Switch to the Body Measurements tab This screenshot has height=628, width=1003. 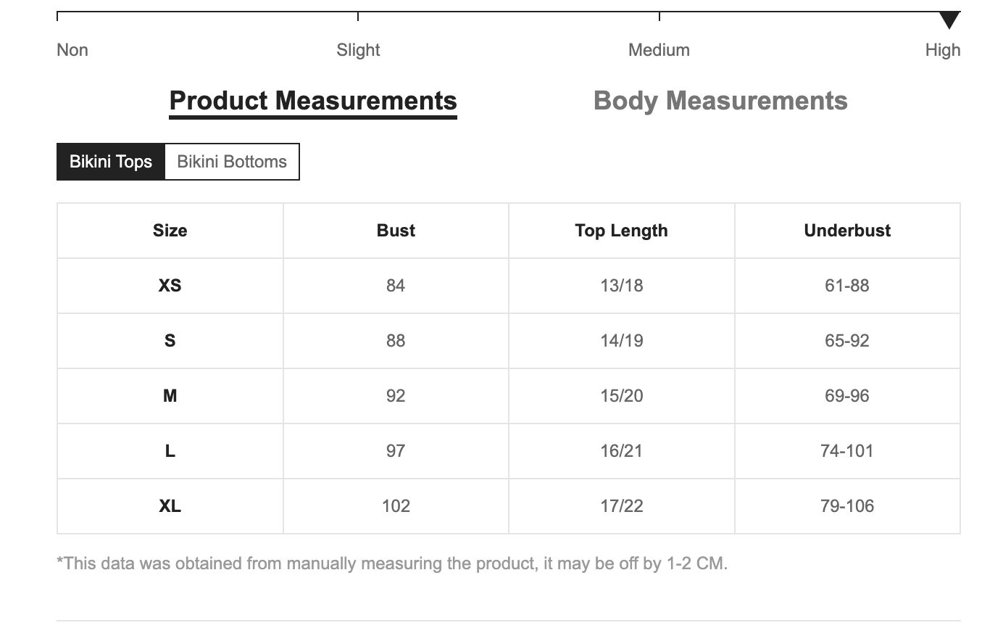(x=720, y=101)
